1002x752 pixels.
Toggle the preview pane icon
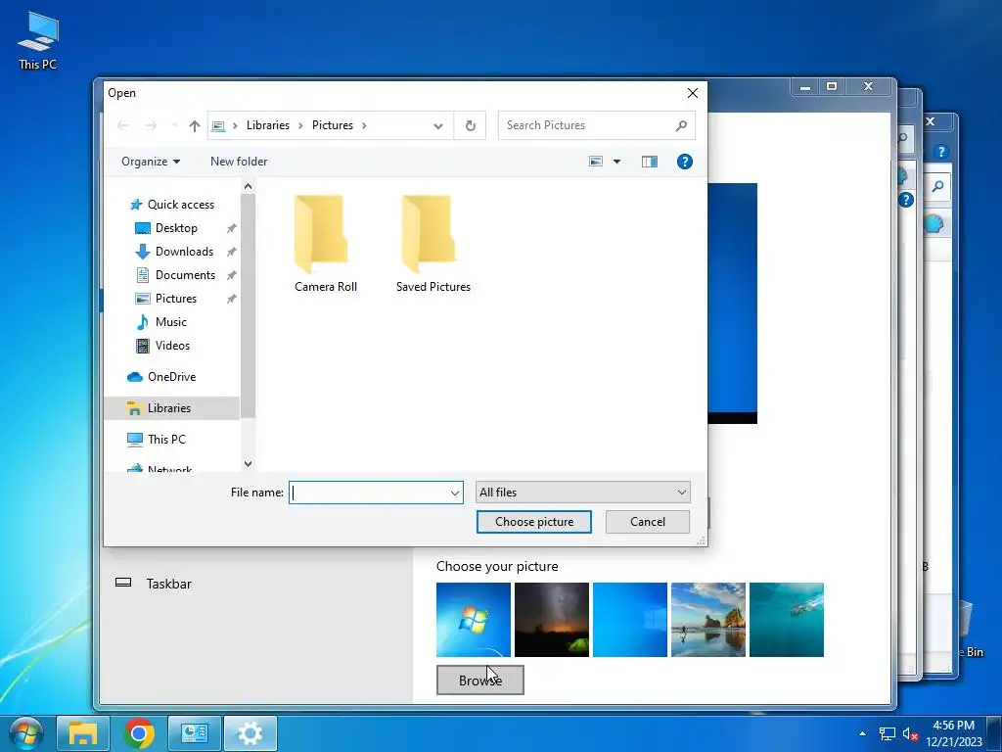(650, 162)
